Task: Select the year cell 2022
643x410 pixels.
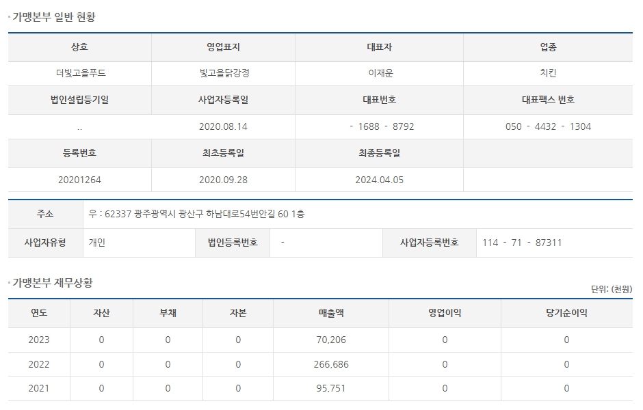Action: click(x=39, y=364)
